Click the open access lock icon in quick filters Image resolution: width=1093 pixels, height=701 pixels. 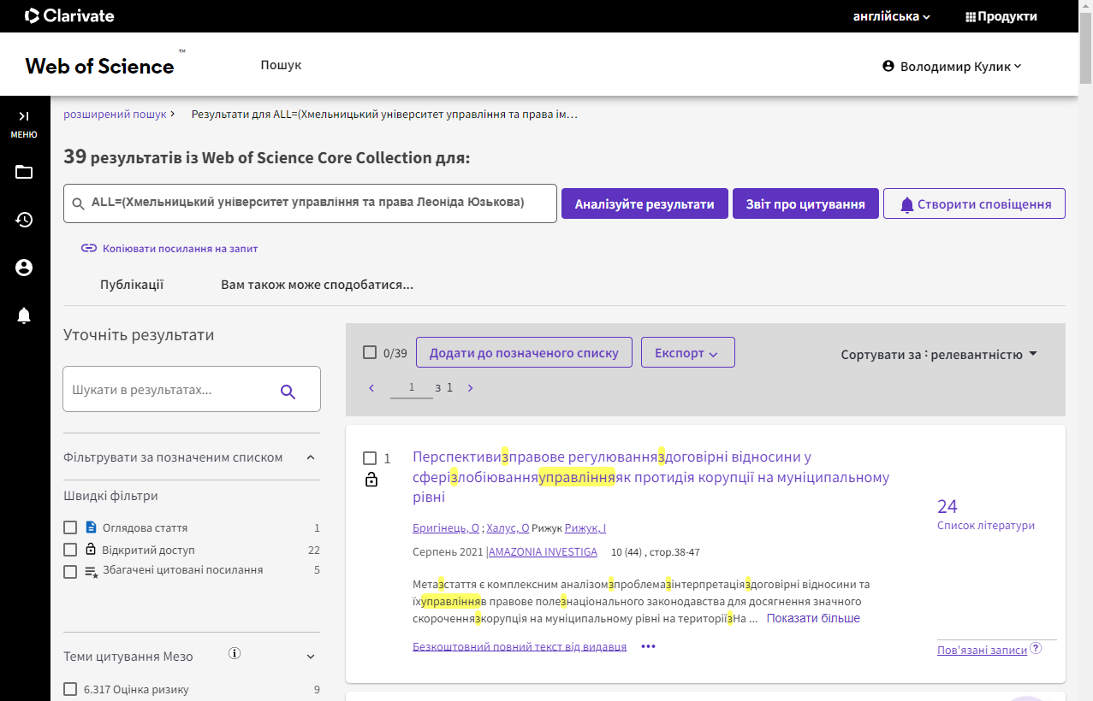92,550
